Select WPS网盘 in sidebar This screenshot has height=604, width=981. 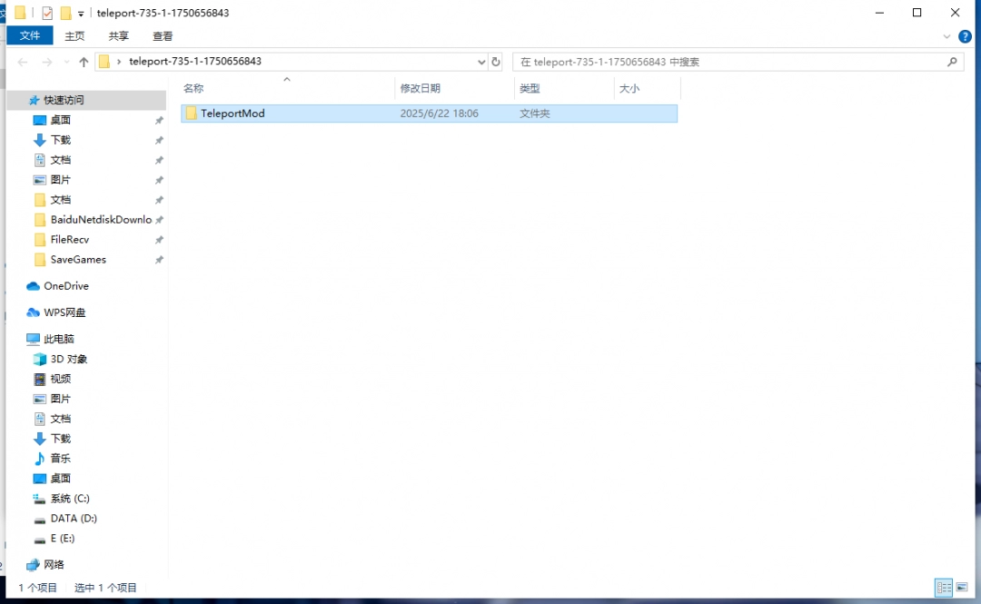point(64,312)
